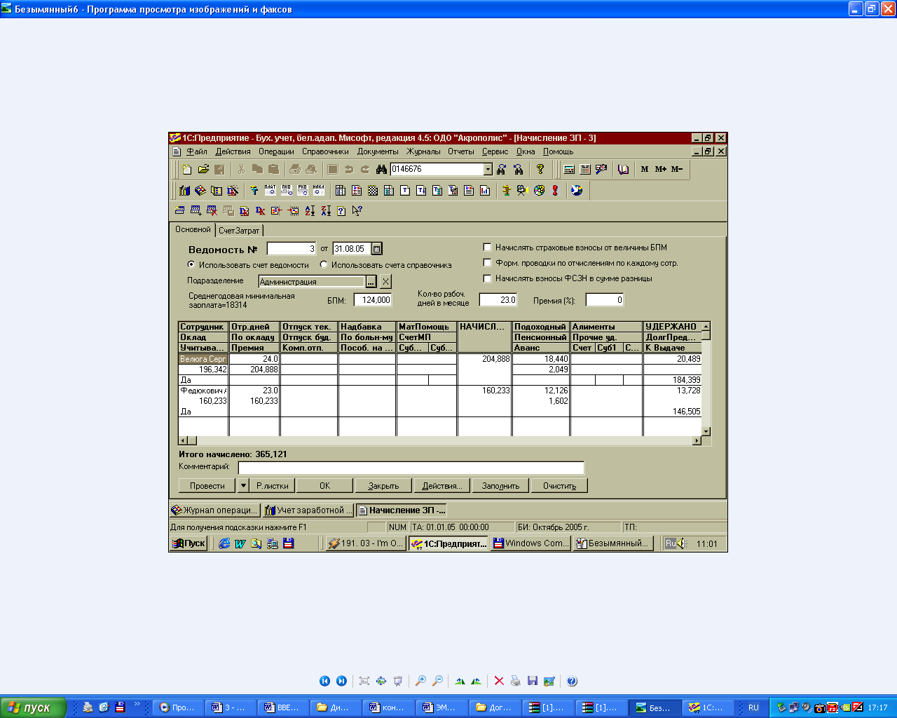Click the table's horizontal scrollbar right arrow
The width and height of the screenshot is (897, 718).
(697, 440)
